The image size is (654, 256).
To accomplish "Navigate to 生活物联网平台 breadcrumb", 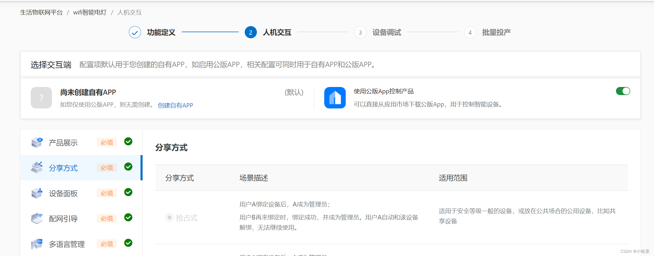I will pos(42,12).
